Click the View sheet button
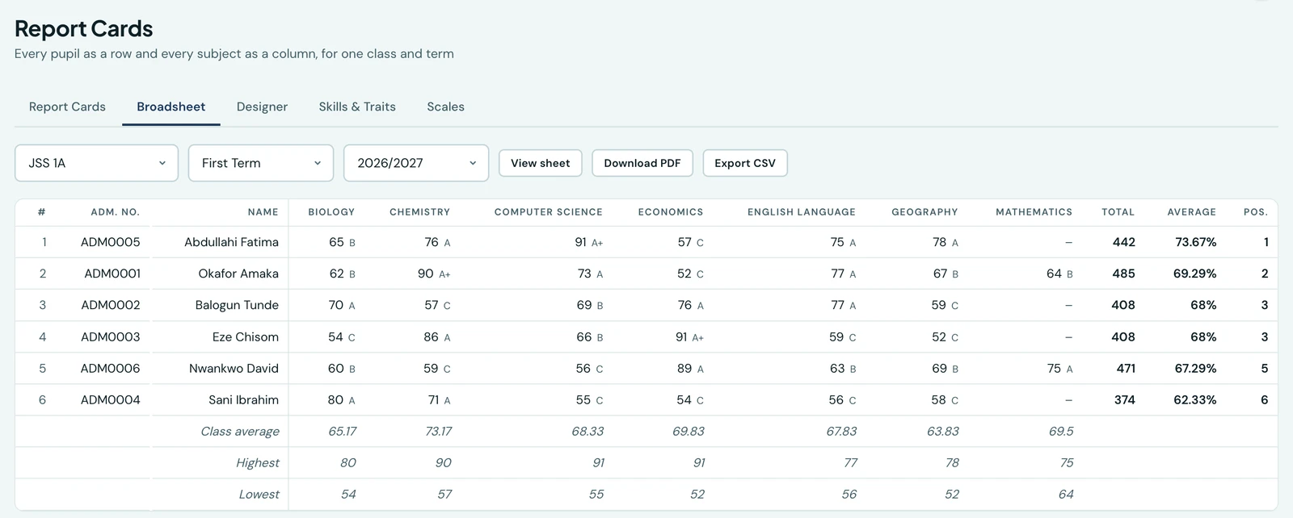Image resolution: width=1293 pixels, height=518 pixels. pyautogui.click(x=540, y=163)
